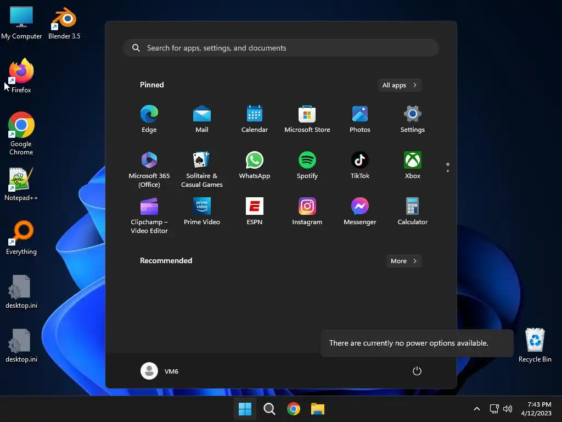Viewport: 562px width, 422px height.
Task: Show All apps list
Action: (400, 85)
